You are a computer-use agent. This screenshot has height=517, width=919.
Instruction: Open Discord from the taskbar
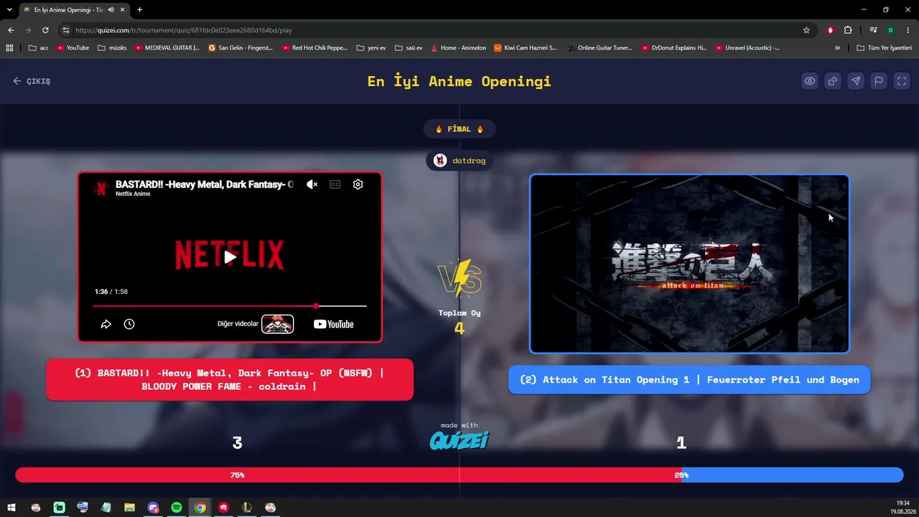tap(153, 508)
